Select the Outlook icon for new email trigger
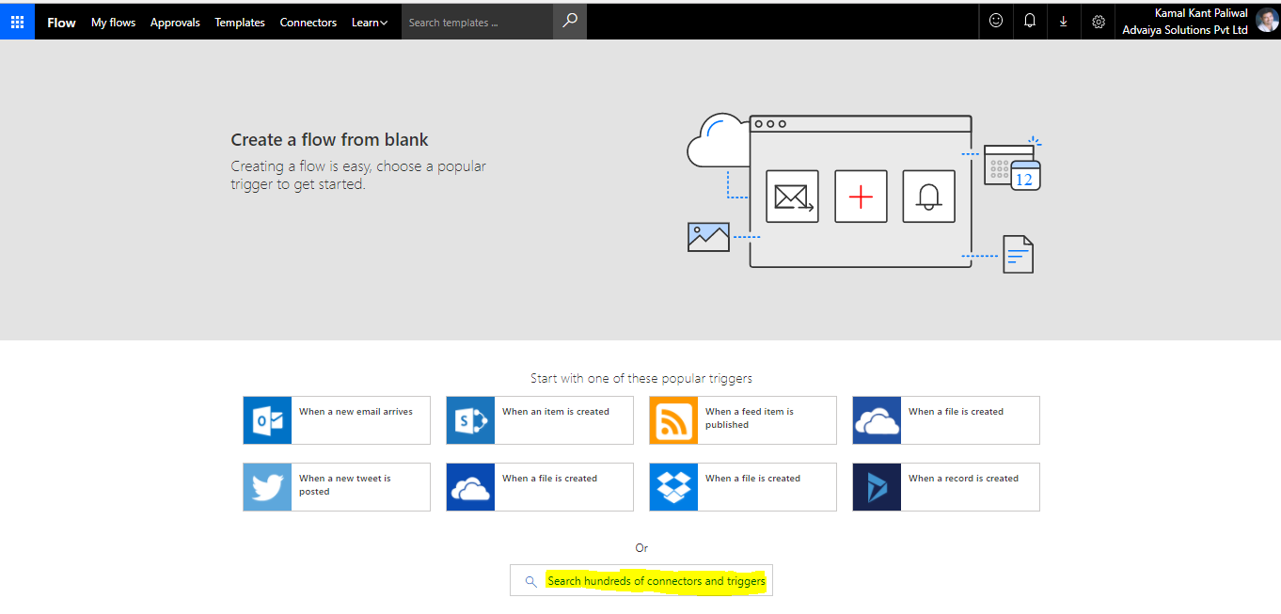 point(267,420)
